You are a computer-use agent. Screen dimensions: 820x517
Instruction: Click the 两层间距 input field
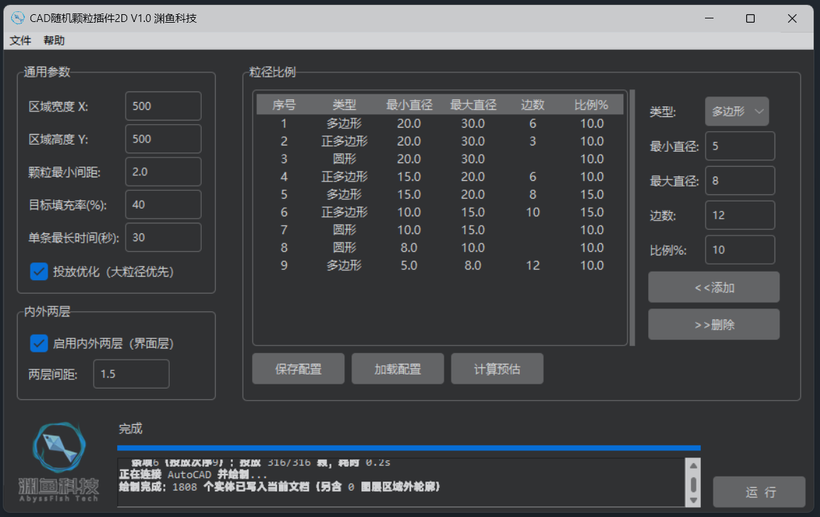pyautogui.click(x=131, y=374)
